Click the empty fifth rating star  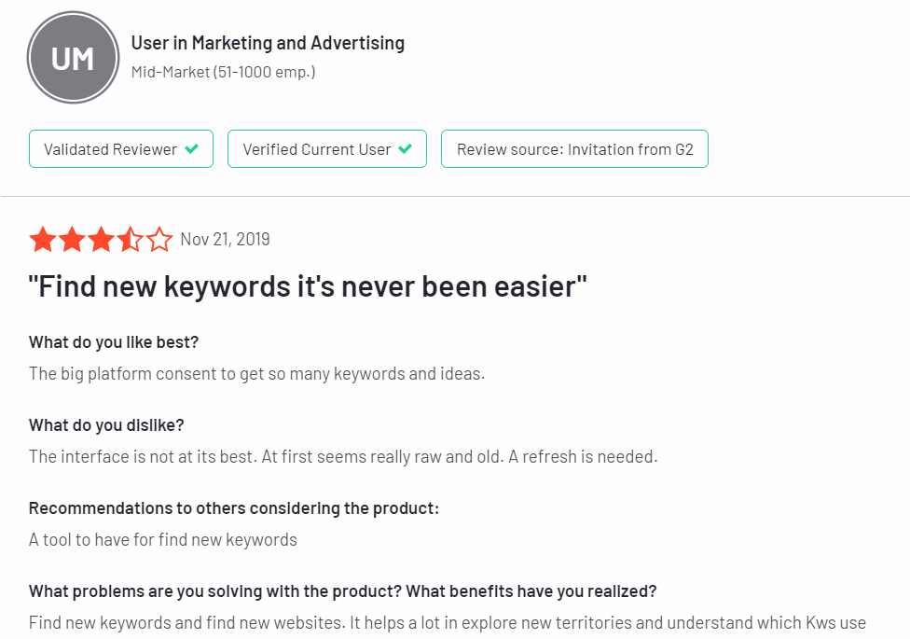tap(159, 240)
